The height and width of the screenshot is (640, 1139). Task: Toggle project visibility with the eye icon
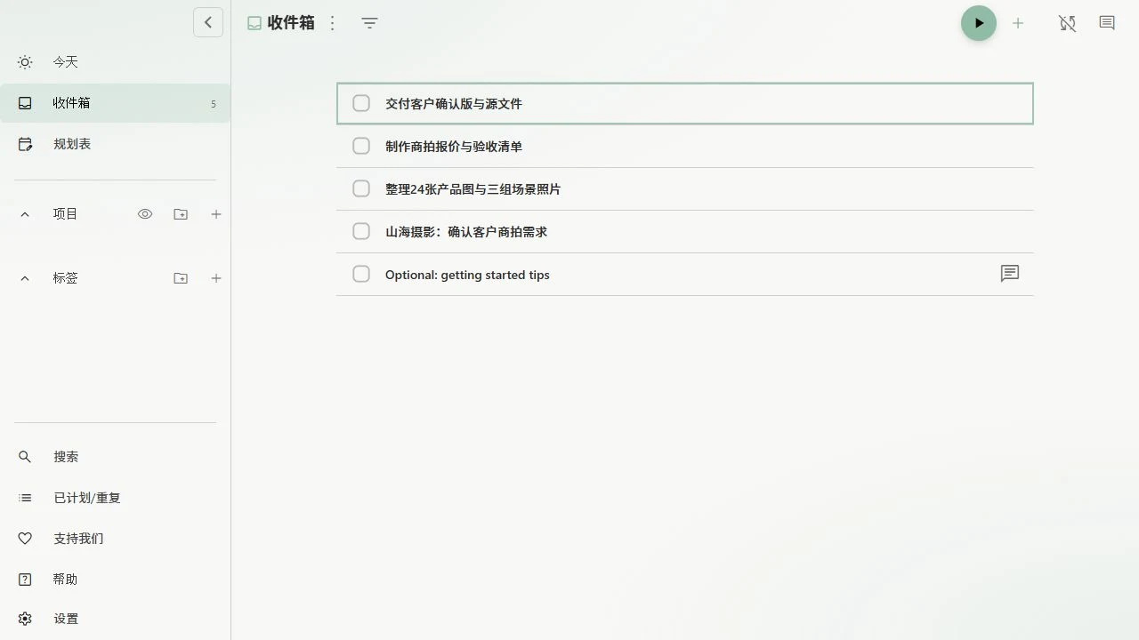[145, 214]
